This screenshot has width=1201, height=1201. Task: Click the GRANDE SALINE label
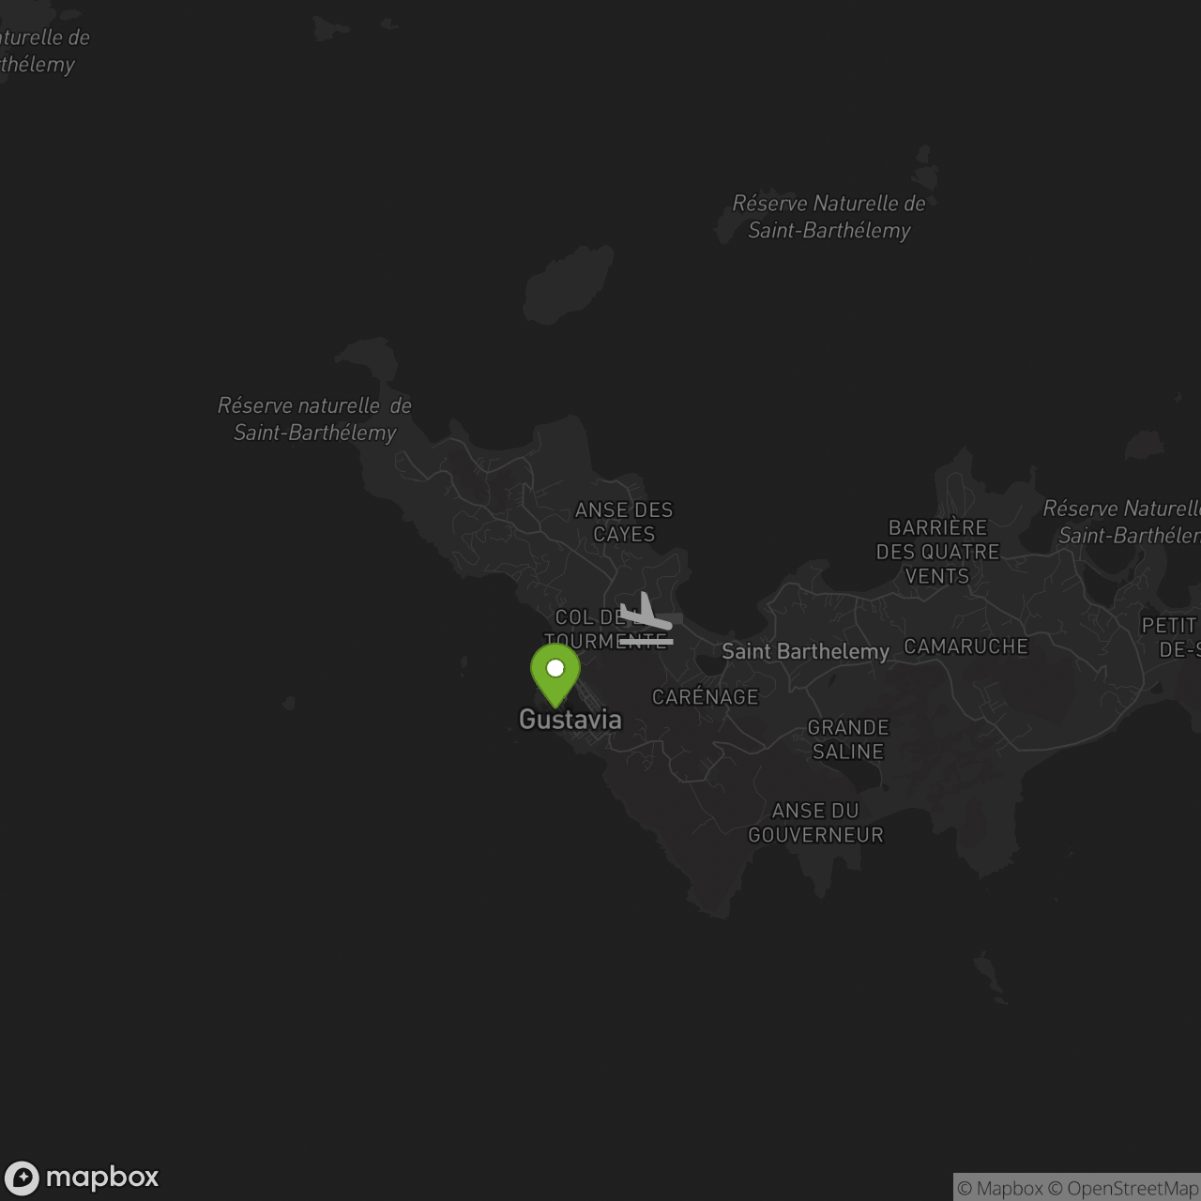848,739
